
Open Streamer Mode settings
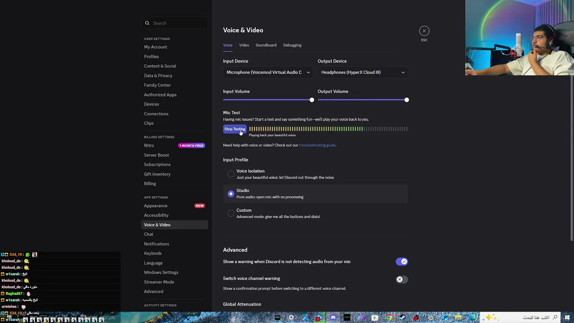click(x=159, y=282)
